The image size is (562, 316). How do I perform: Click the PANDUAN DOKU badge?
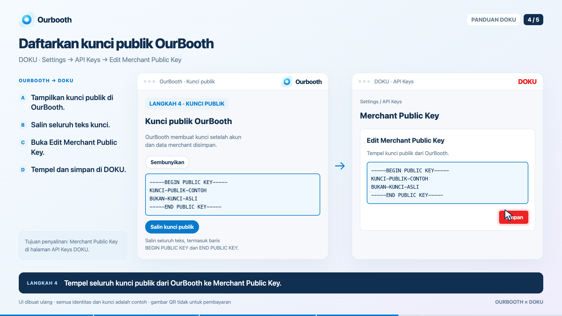click(x=494, y=20)
